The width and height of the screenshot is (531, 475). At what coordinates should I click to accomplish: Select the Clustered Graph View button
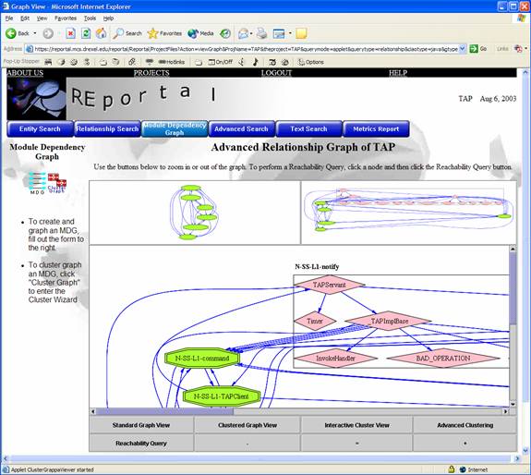[x=247, y=425]
